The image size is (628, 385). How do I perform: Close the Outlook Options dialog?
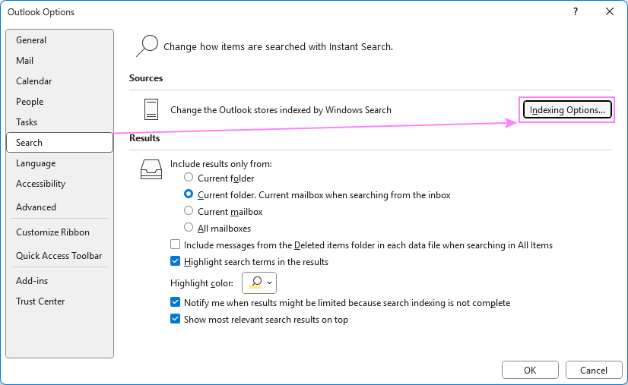point(610,11)
